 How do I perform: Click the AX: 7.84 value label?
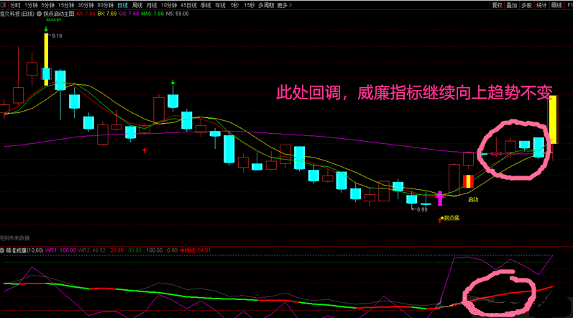tap(86, 14)
